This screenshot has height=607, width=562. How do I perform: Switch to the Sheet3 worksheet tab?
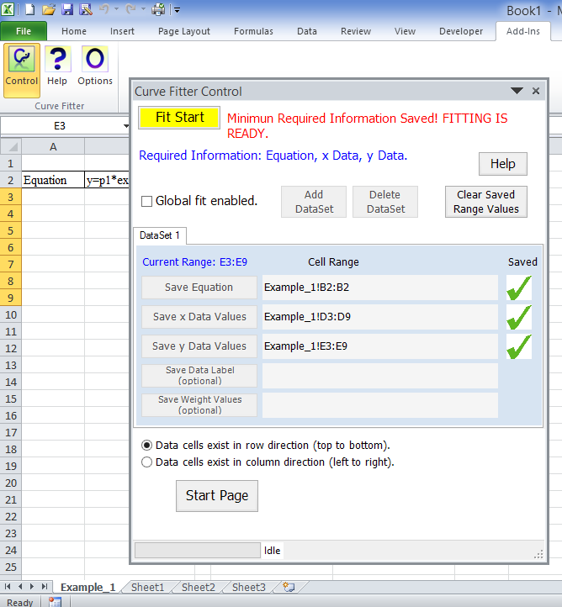tap(249, 588)
